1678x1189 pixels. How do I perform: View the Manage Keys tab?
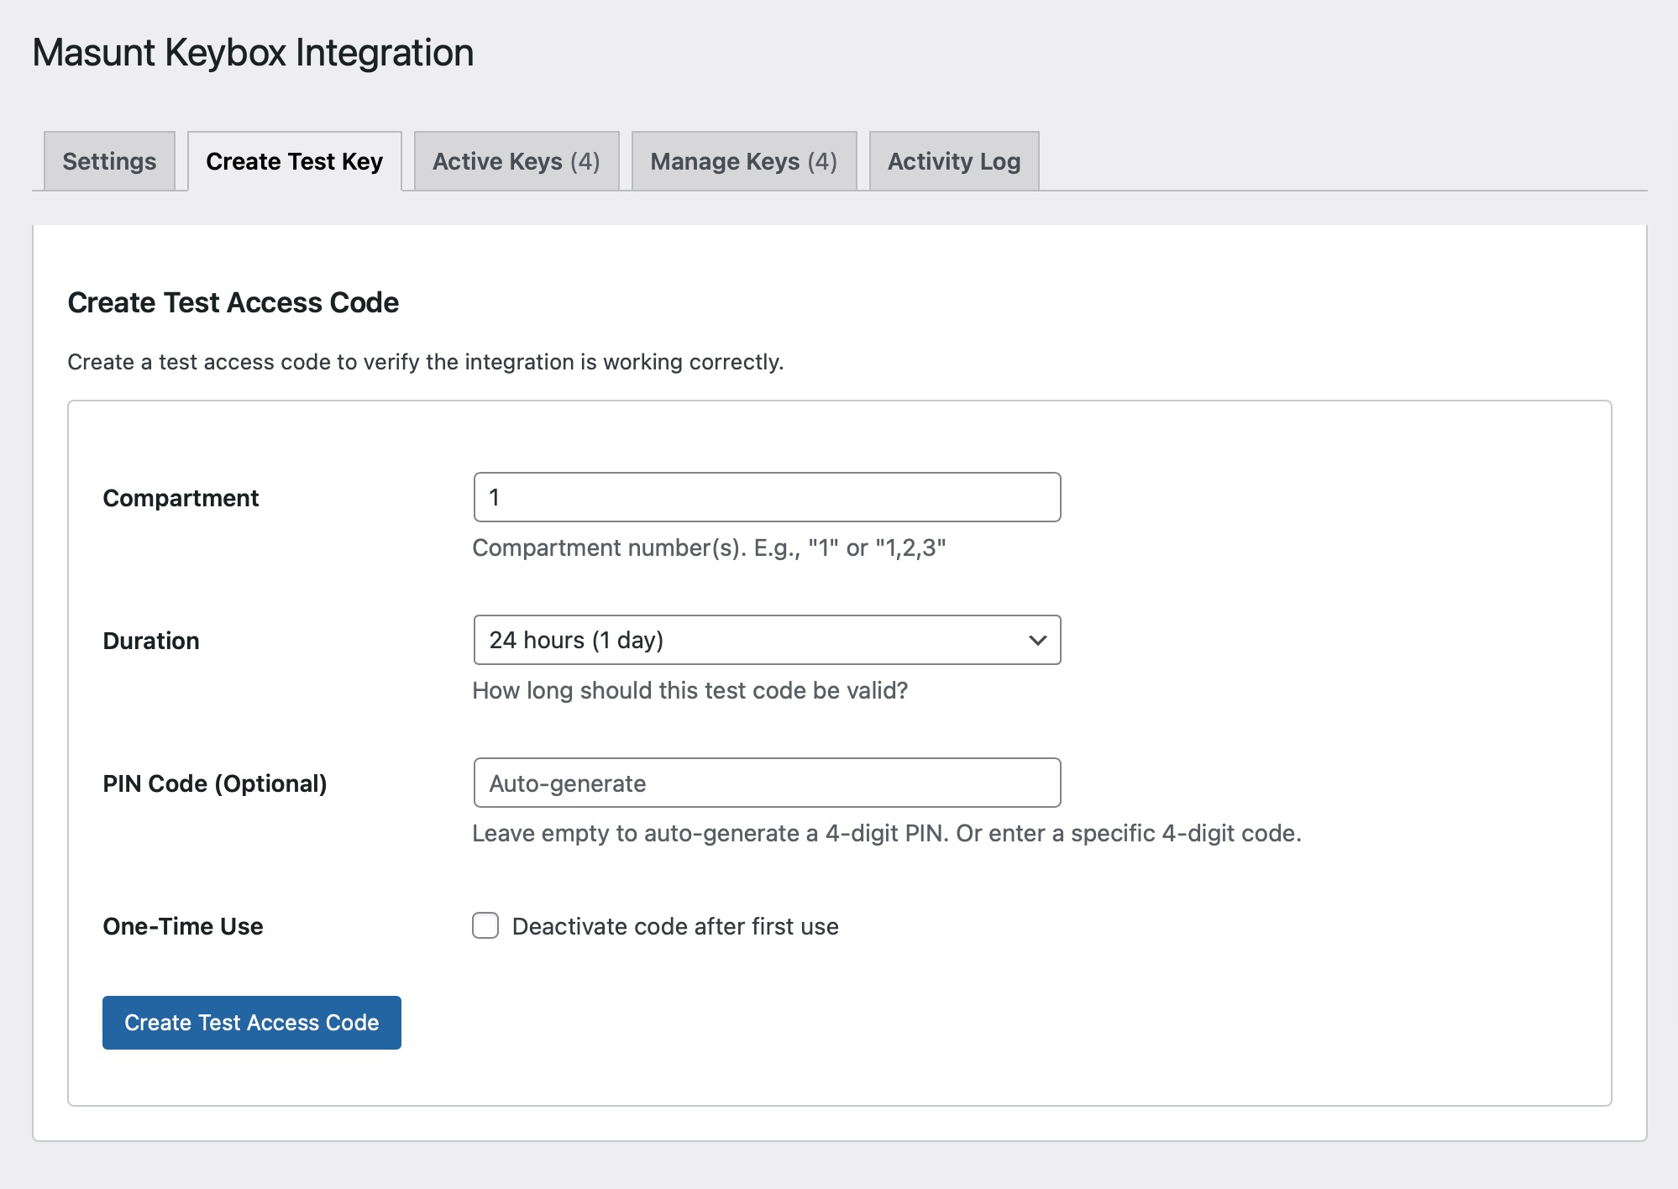pos(743,160)
